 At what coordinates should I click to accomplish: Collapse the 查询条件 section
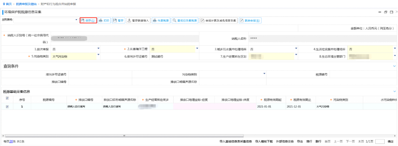[394, 66]
